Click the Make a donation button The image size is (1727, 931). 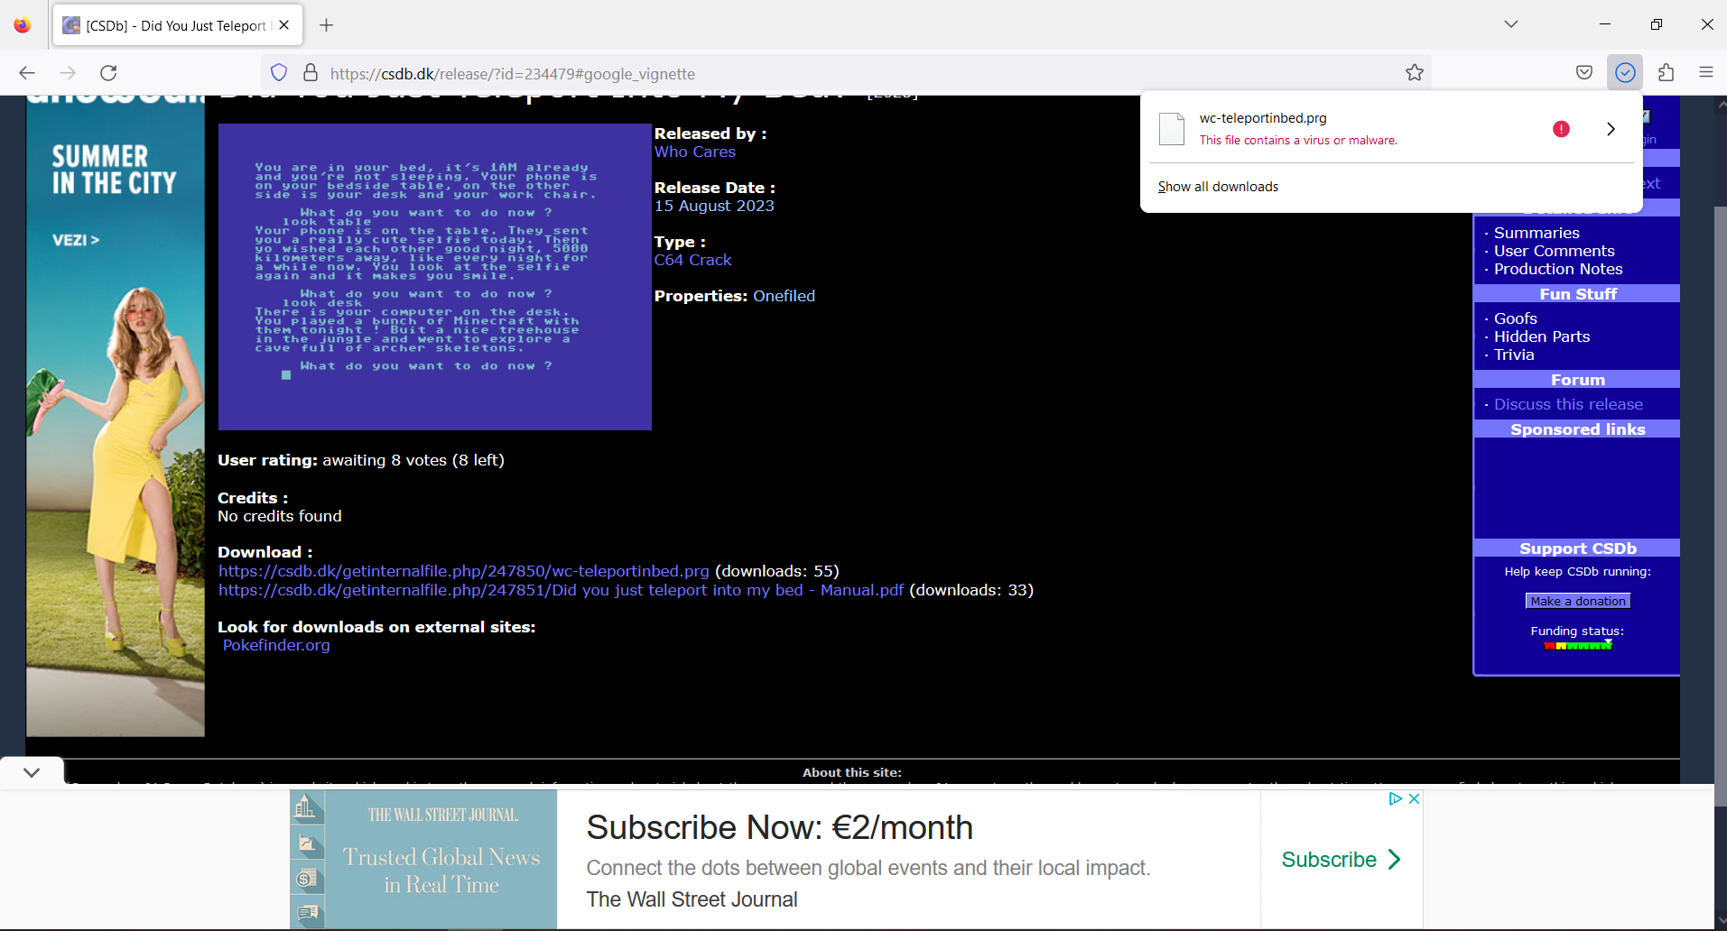click(1577, 600)
